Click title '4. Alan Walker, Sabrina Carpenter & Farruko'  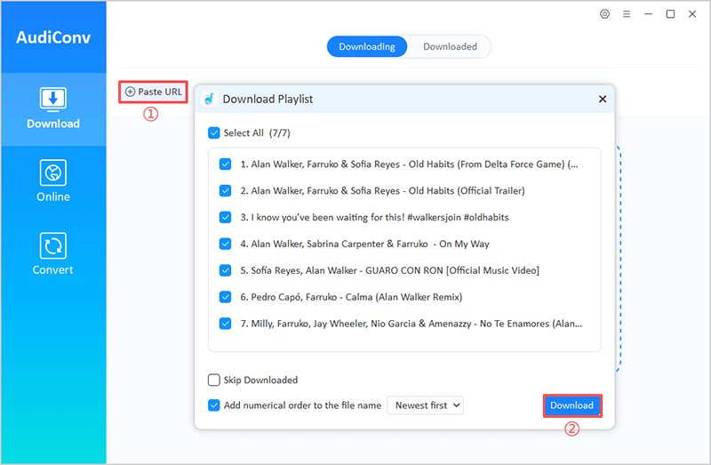point(364,245)
